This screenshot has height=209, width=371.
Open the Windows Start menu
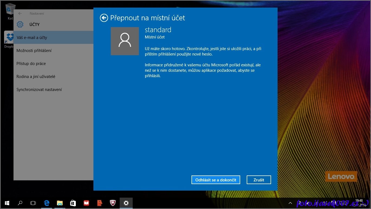[x=7, y=203]
